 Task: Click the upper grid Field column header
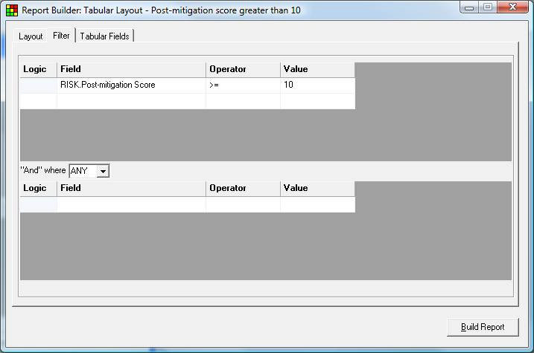132,69
